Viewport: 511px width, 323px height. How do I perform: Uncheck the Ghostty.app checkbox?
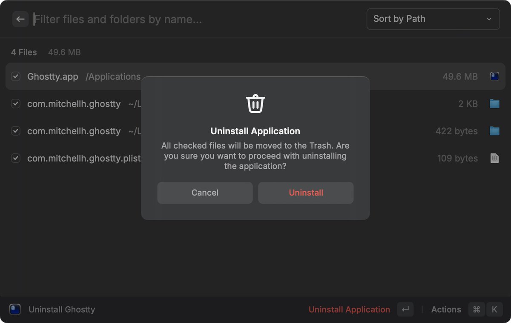[16, 77]
